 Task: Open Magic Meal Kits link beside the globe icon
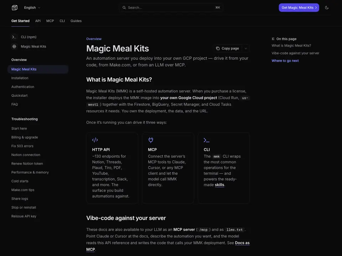[33, 46]
